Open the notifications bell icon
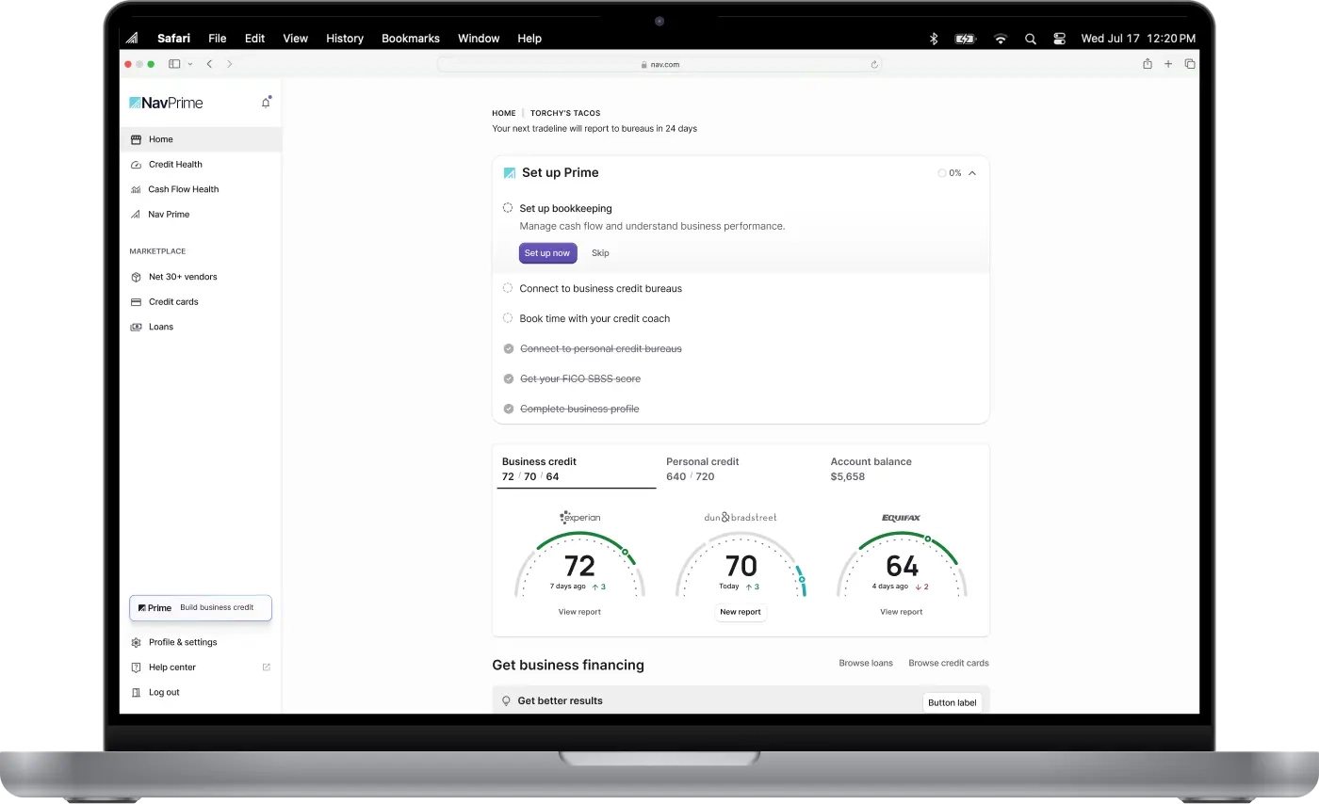1319x804 pixels. click(266, 103)
